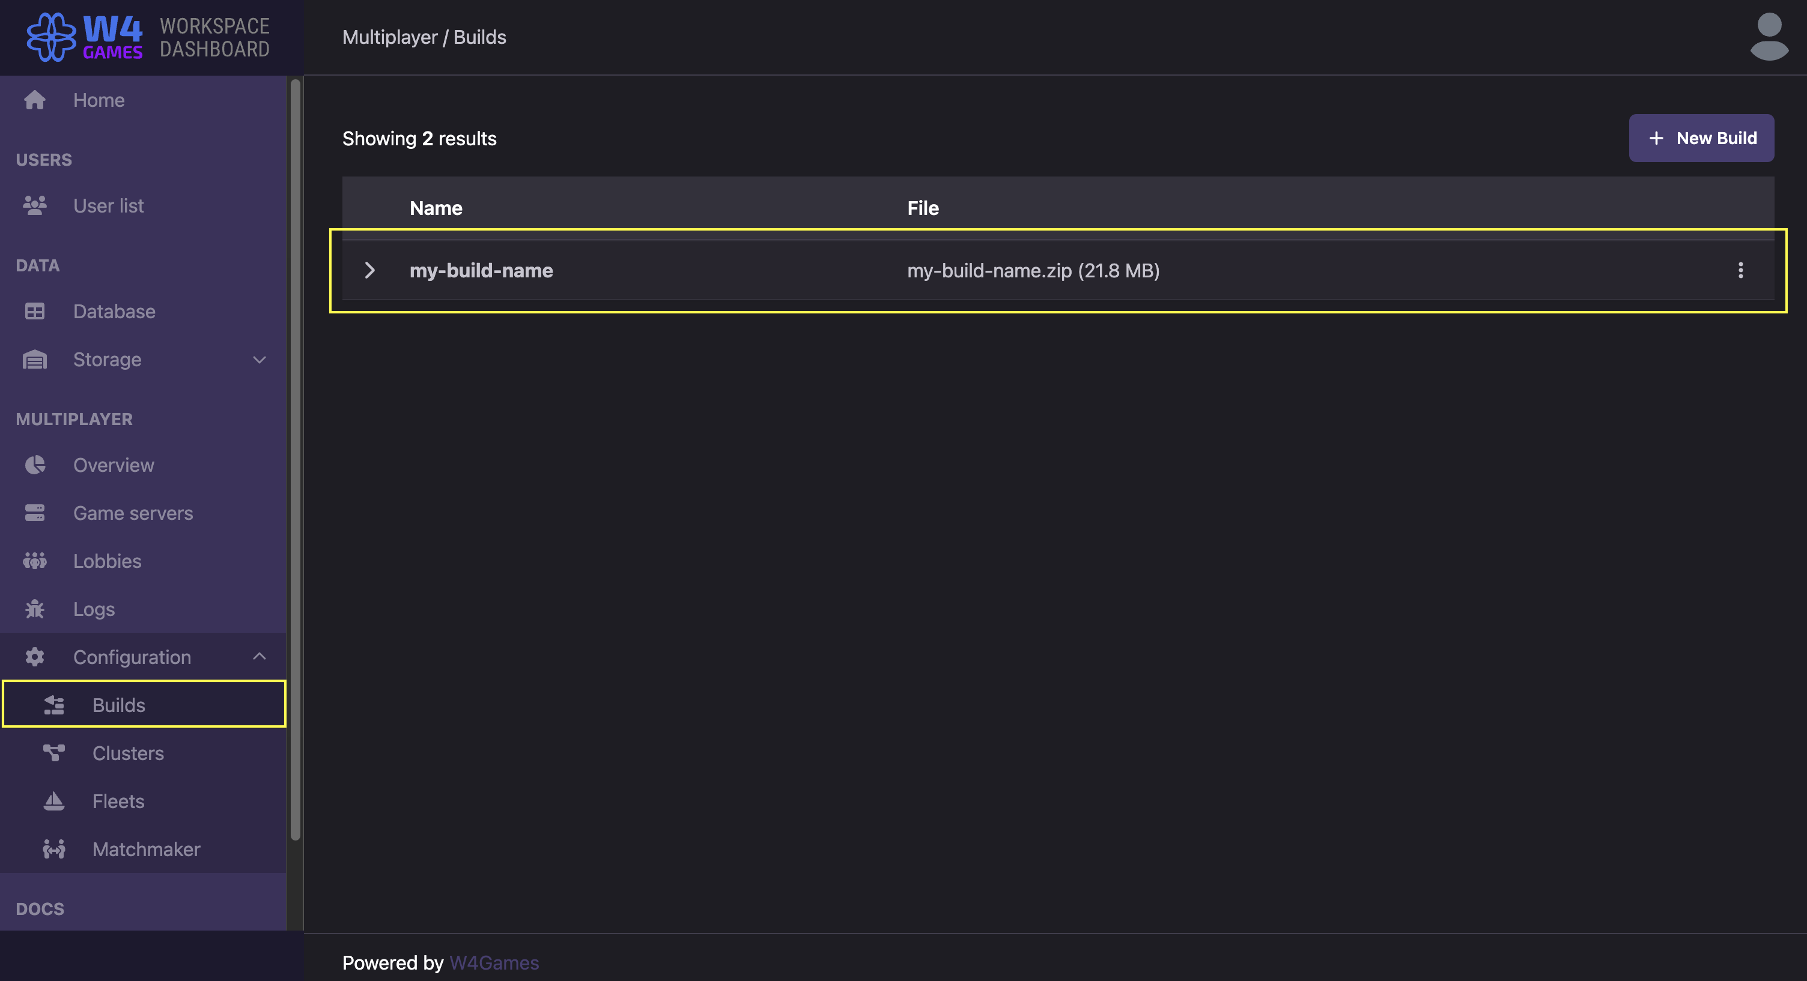Click the sidebar vertical scrollbar
1807x981 pixels.
tap(296, 459)
